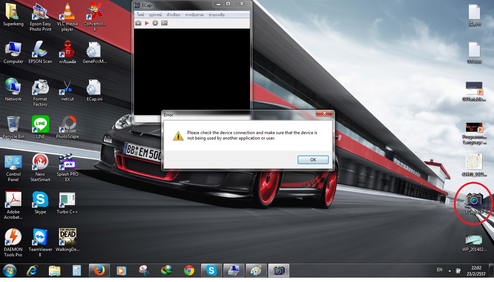
Task: Select the VLC media player desktop shortcut
Action: [67, 17]
